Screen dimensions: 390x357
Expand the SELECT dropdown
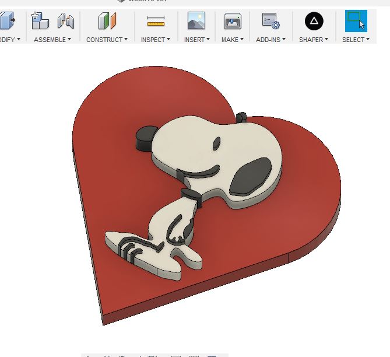tap(356, 40)
